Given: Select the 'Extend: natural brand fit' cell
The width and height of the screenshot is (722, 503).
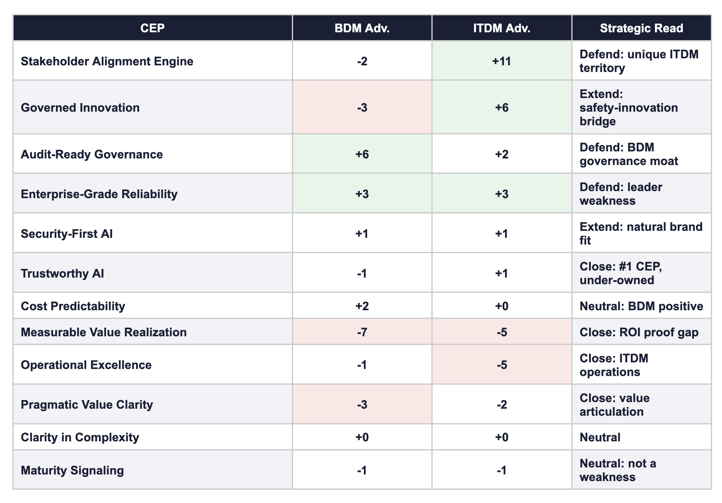Looking at the screenshot, I should pos(640,234).
